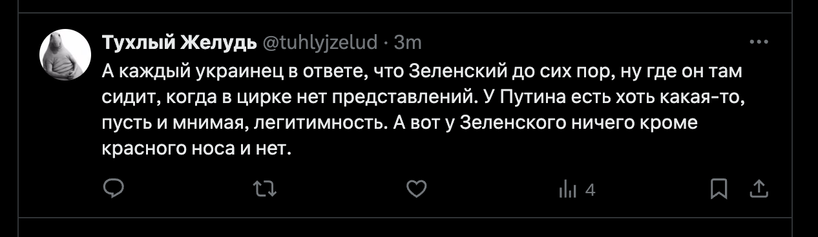Reply to the post via speech bubble icon

114,189
